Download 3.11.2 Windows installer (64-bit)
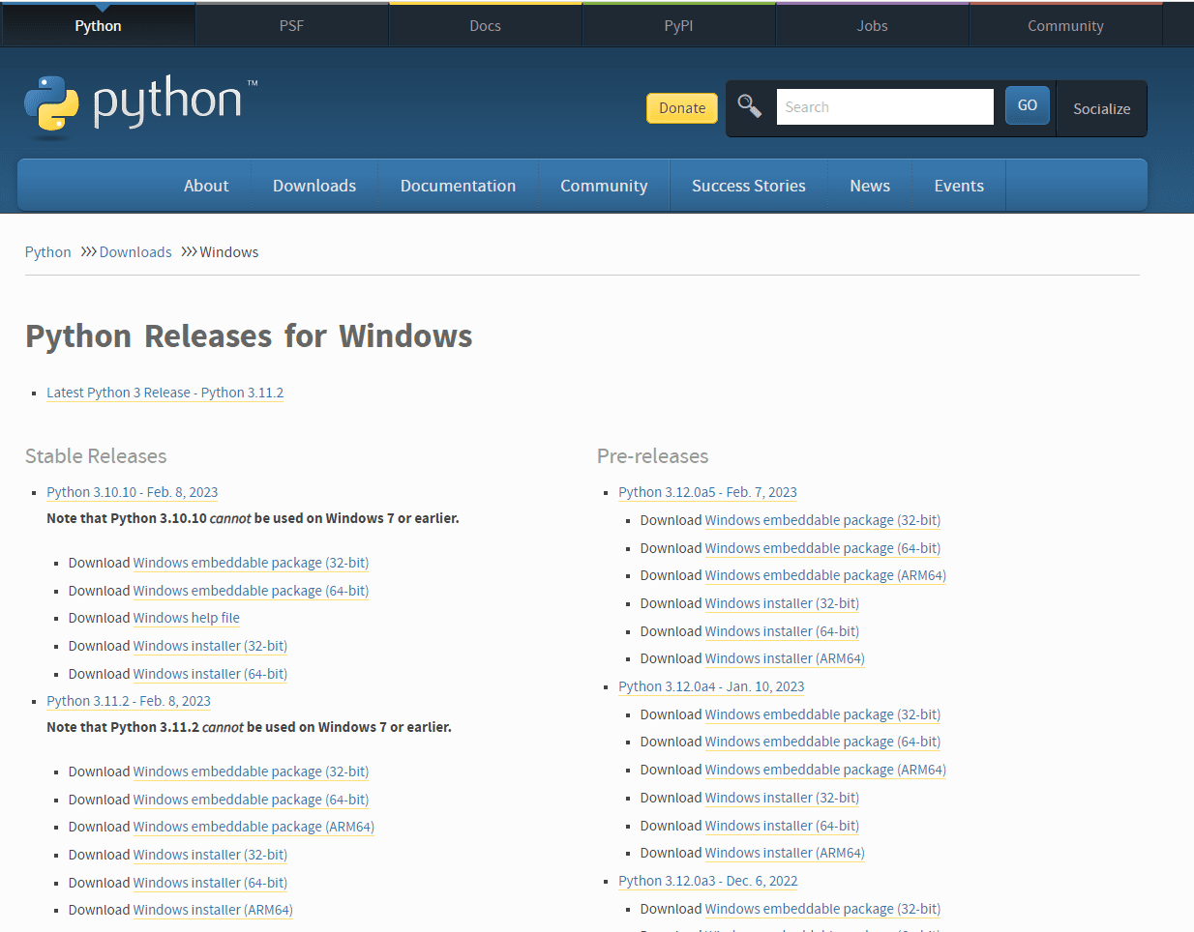 pos(210,883)
